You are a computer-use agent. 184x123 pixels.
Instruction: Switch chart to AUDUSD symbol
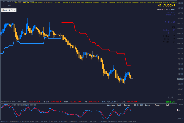pos(49,2)
